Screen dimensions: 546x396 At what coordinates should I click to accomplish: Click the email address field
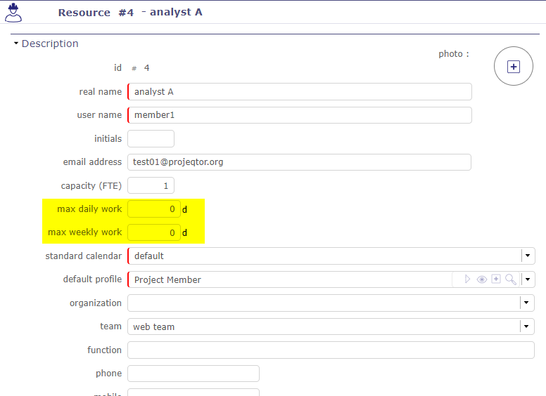tap(299, 162)
